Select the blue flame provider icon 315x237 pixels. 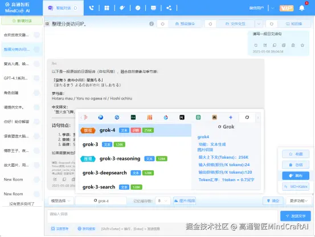166,117
